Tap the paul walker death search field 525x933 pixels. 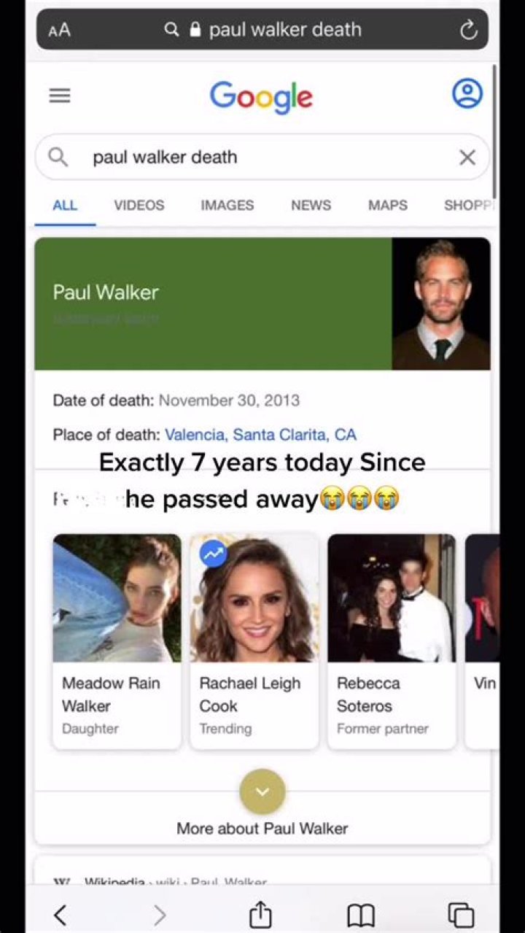262,157
